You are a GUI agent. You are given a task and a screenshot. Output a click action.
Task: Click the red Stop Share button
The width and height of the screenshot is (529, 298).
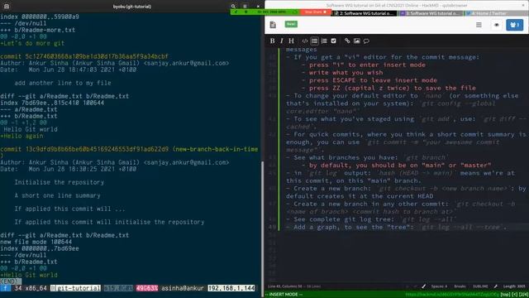(316, 12)
